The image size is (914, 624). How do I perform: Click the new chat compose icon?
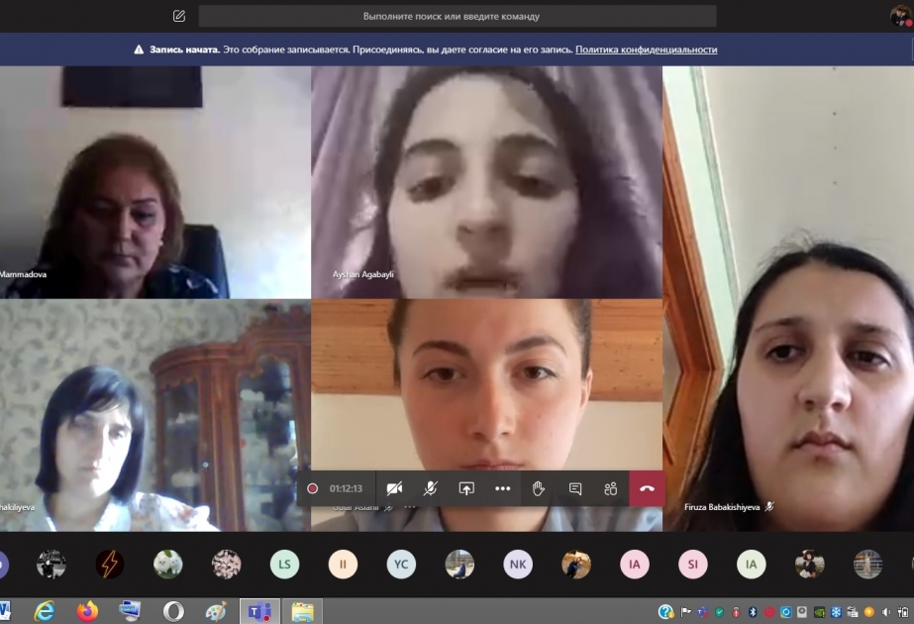(179, 16)
